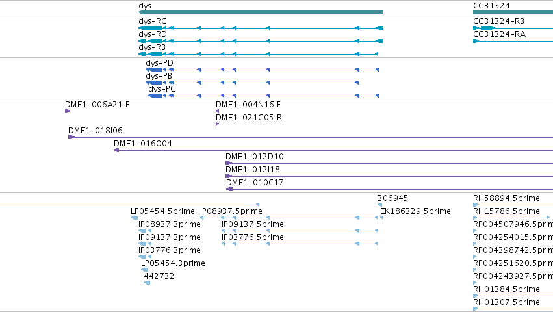Click the dys-PD protein feature
This screenshot has height=312, width=553.
tap(262, 70)
